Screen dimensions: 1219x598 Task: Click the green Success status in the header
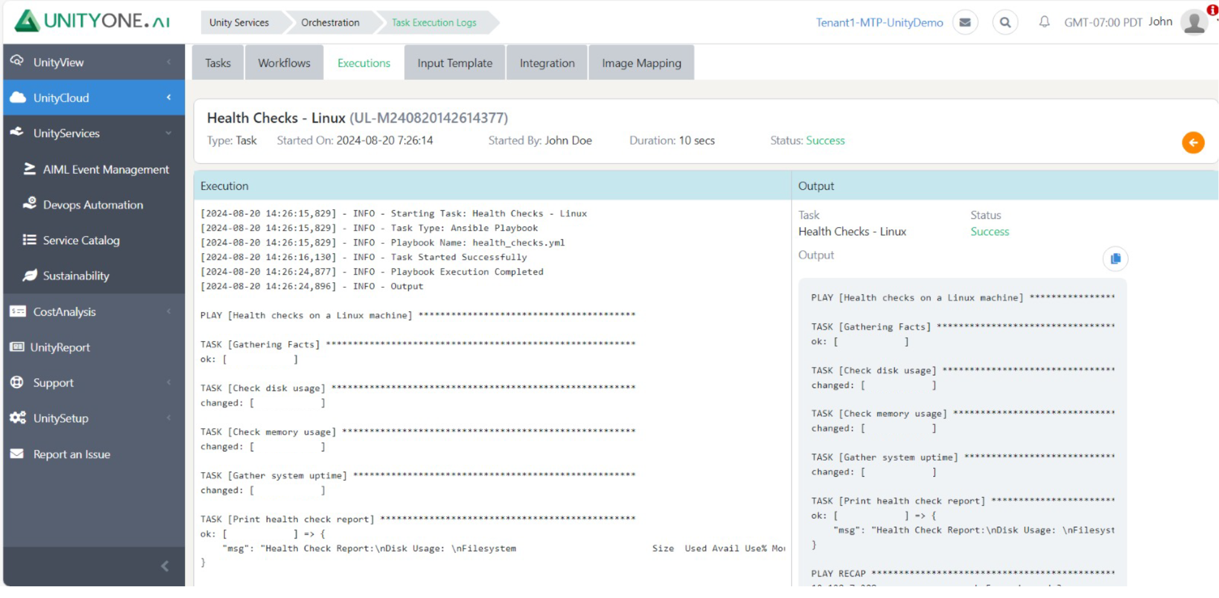point(825,140)
